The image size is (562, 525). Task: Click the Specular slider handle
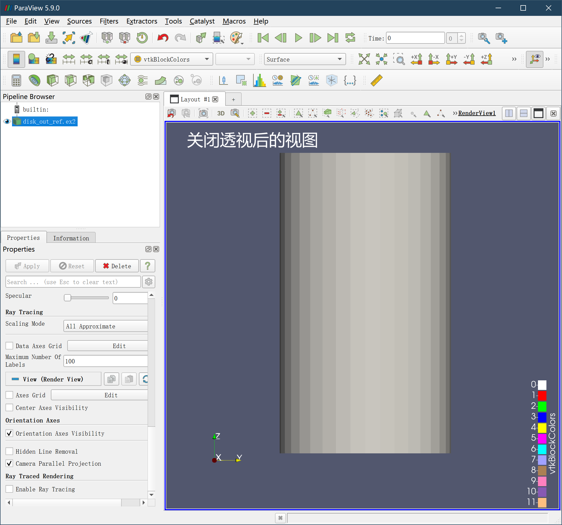[x=67, y=298]
